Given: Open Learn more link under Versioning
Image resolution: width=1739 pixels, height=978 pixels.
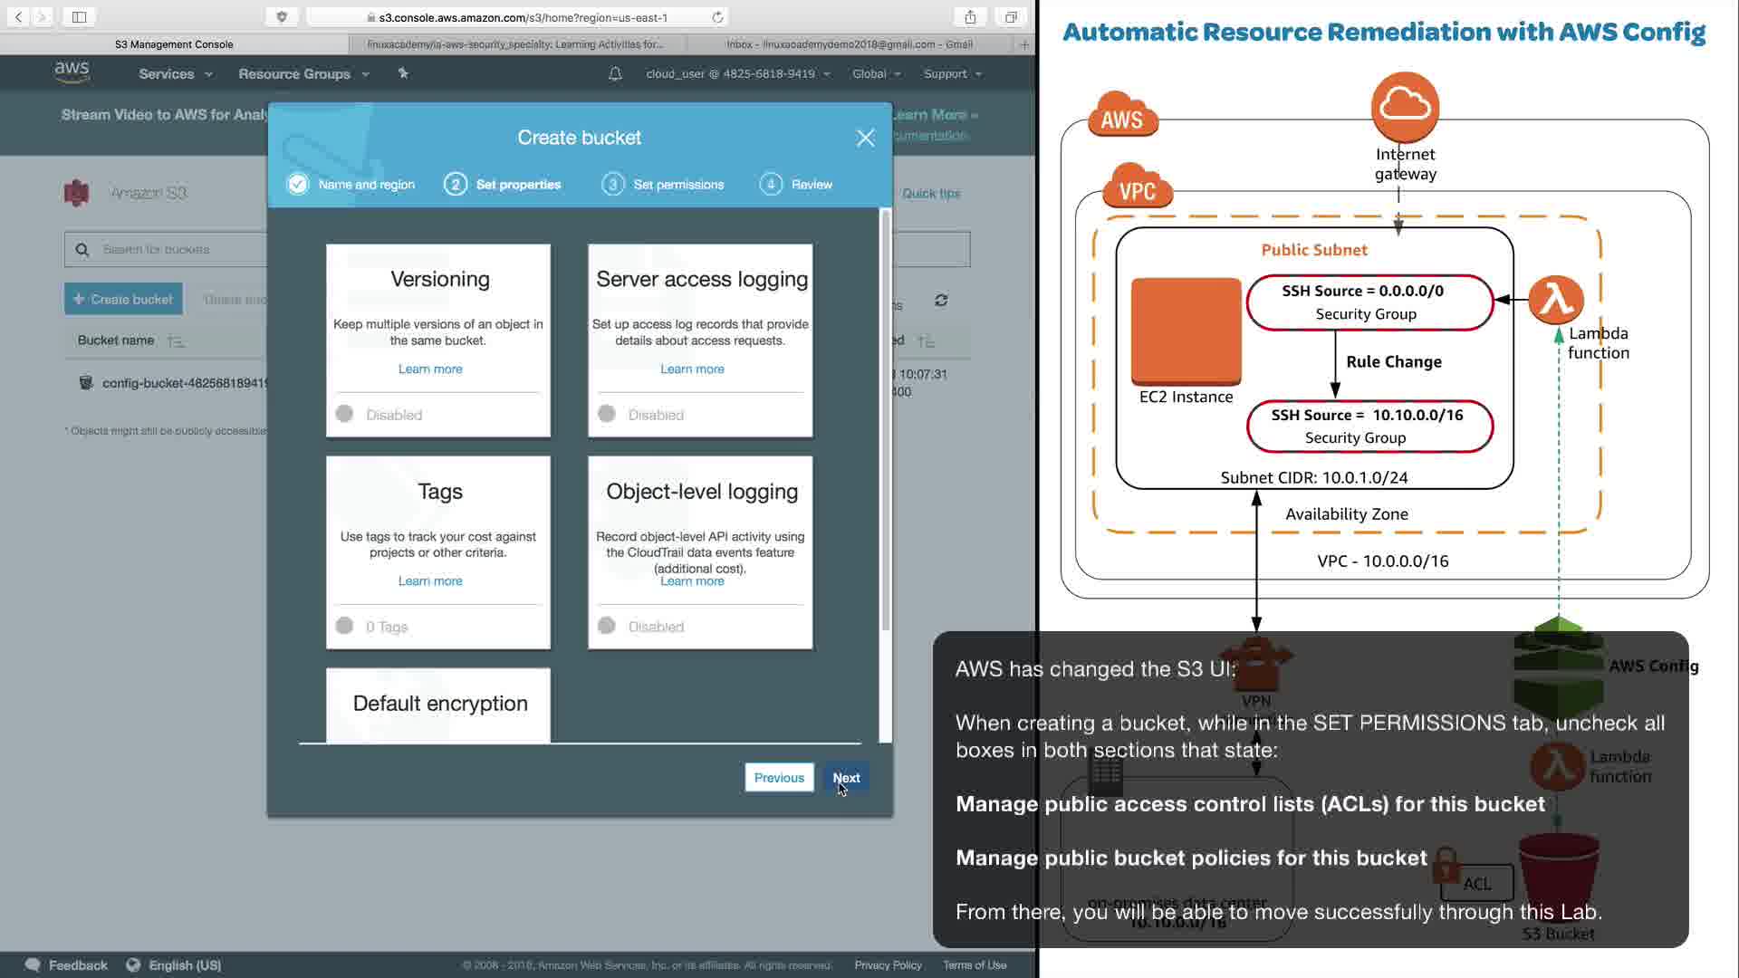Looking at the screenshot, I should click(x=430, y=369).
